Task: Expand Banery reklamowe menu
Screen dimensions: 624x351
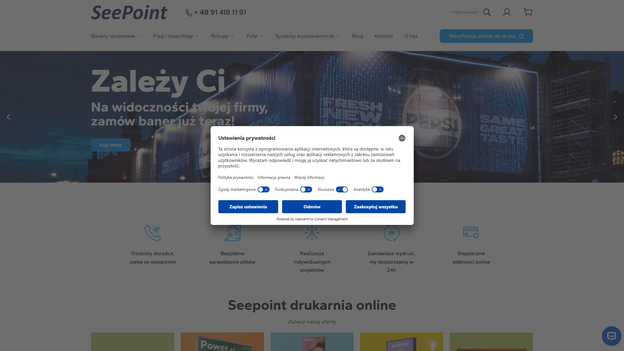Action: tap(116, 36)
